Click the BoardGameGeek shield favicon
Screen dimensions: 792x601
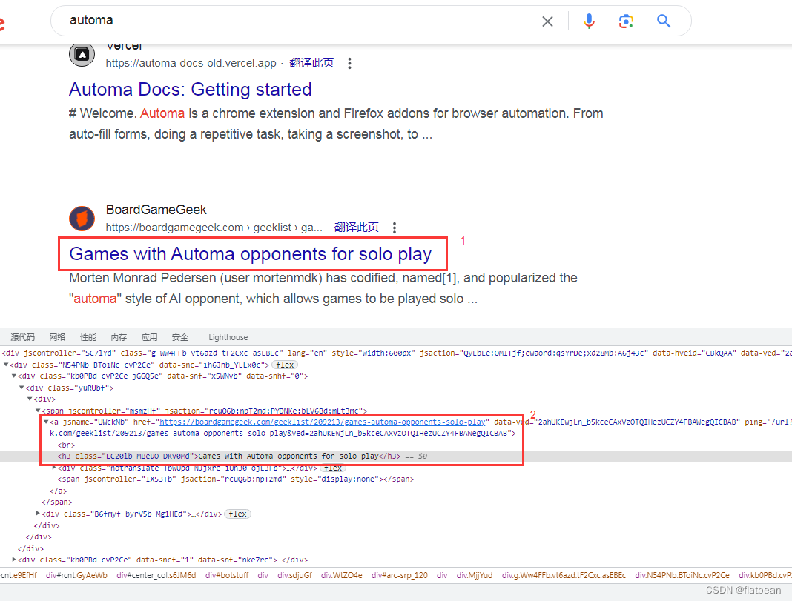[x=82, y=218]
